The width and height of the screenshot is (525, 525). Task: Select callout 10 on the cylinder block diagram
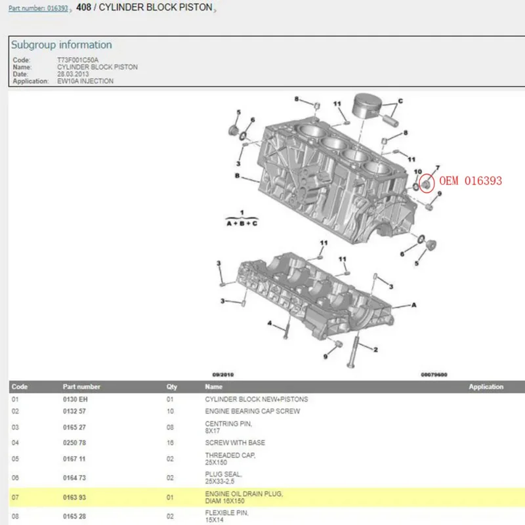pyautogui.click(x=417, y=172)
